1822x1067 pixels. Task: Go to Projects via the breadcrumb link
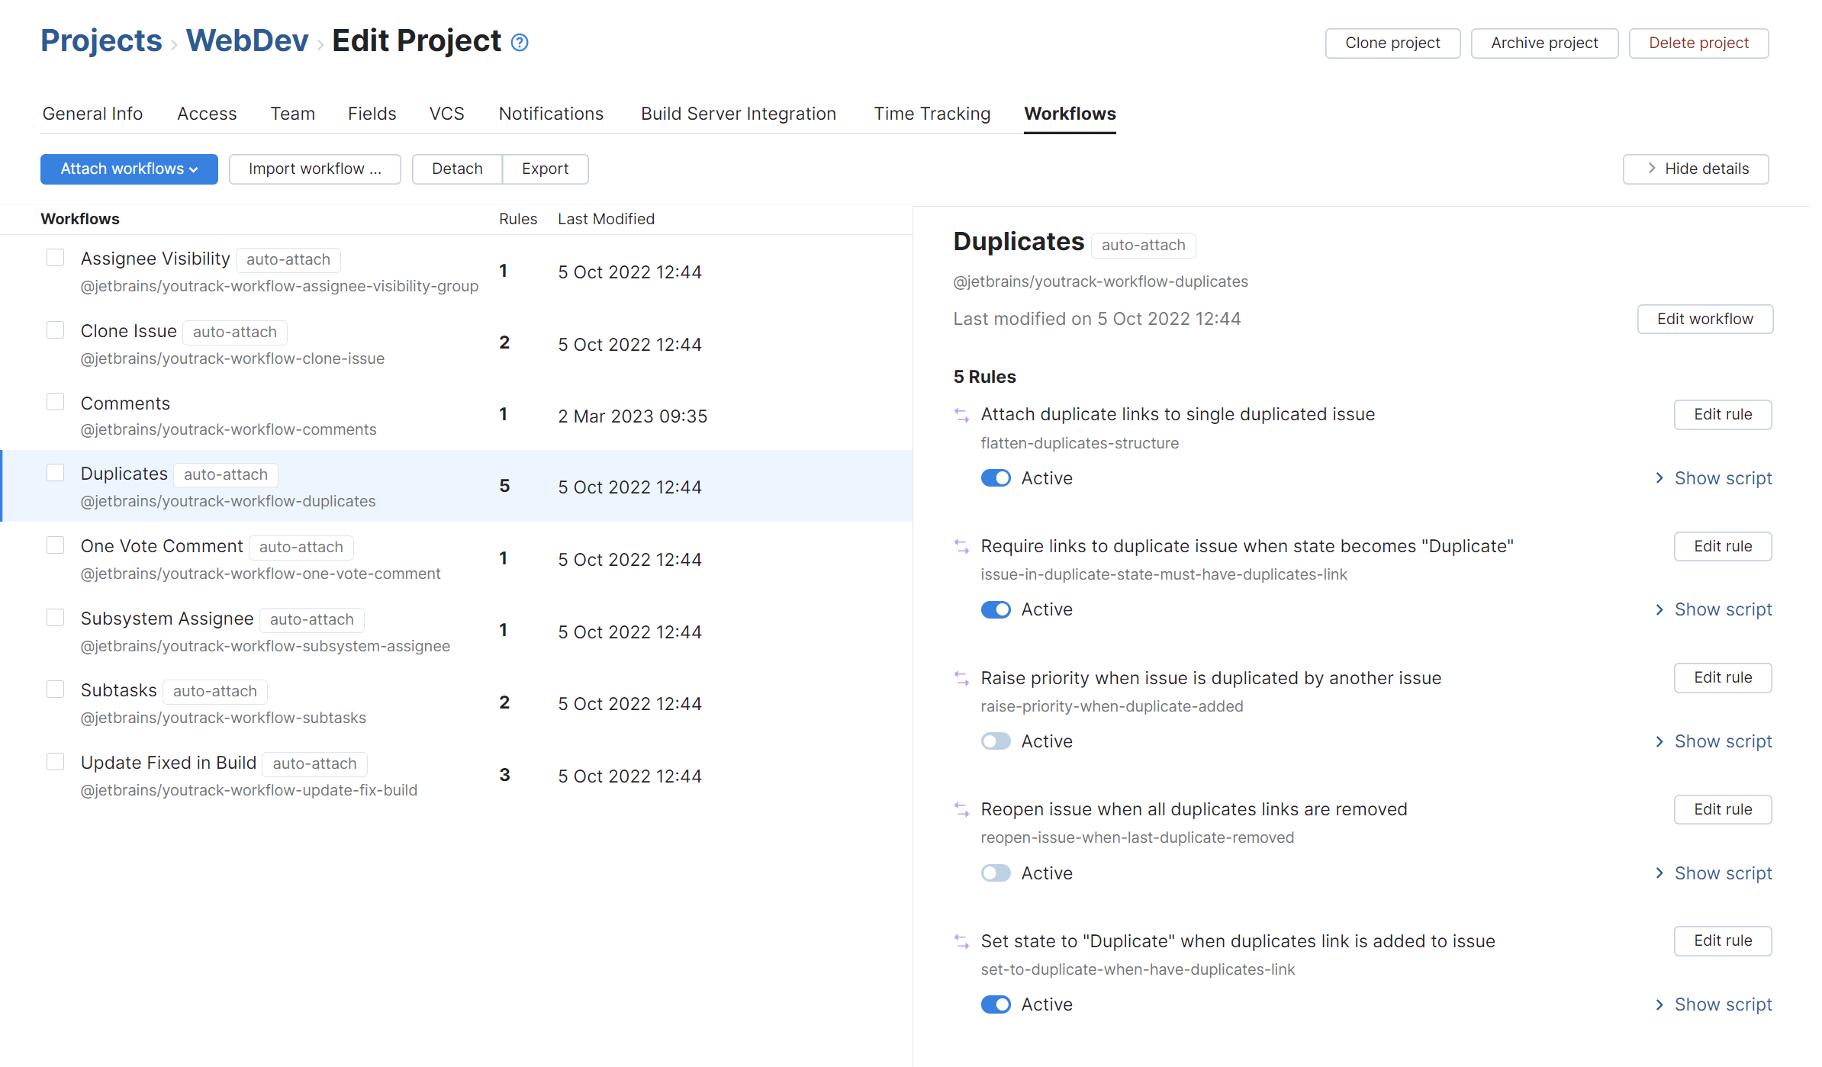(101, 41)
